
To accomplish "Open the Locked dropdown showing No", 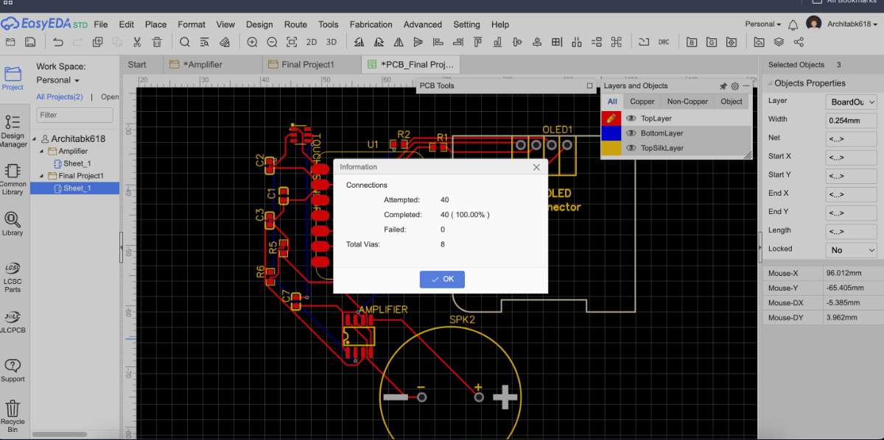I will 851,250.
